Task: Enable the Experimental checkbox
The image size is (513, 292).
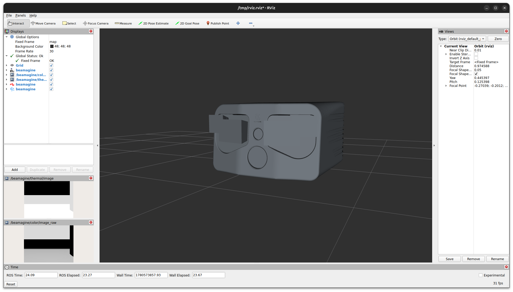Action: tap(481, 275)
